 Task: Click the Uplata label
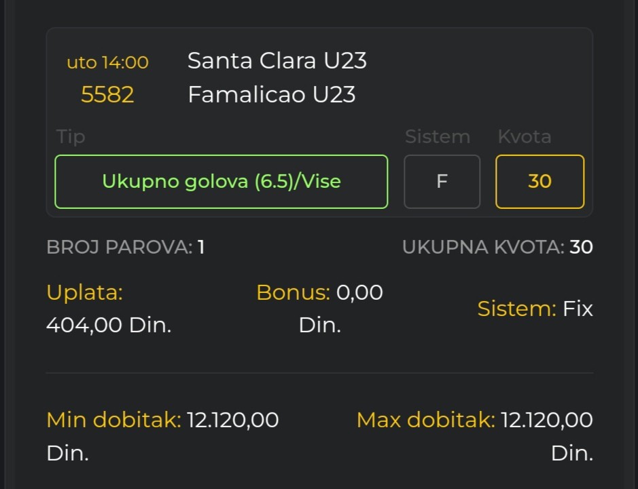(x=84, y=292)
